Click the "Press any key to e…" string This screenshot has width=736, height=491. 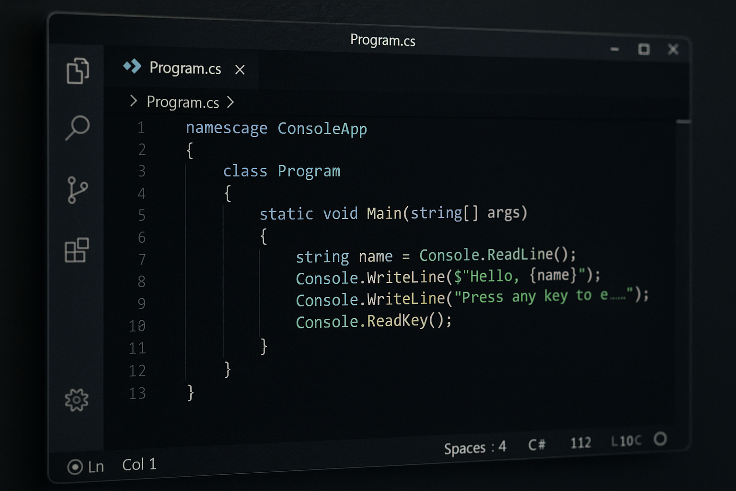click(x=544, y=296)
